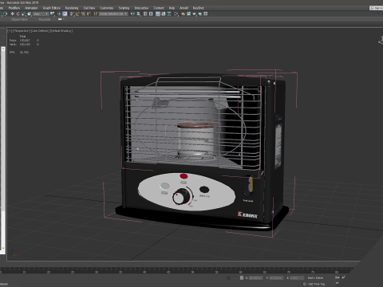383x287 pixels.
Task: Click Render Production icon
Action: coord(195,14)
